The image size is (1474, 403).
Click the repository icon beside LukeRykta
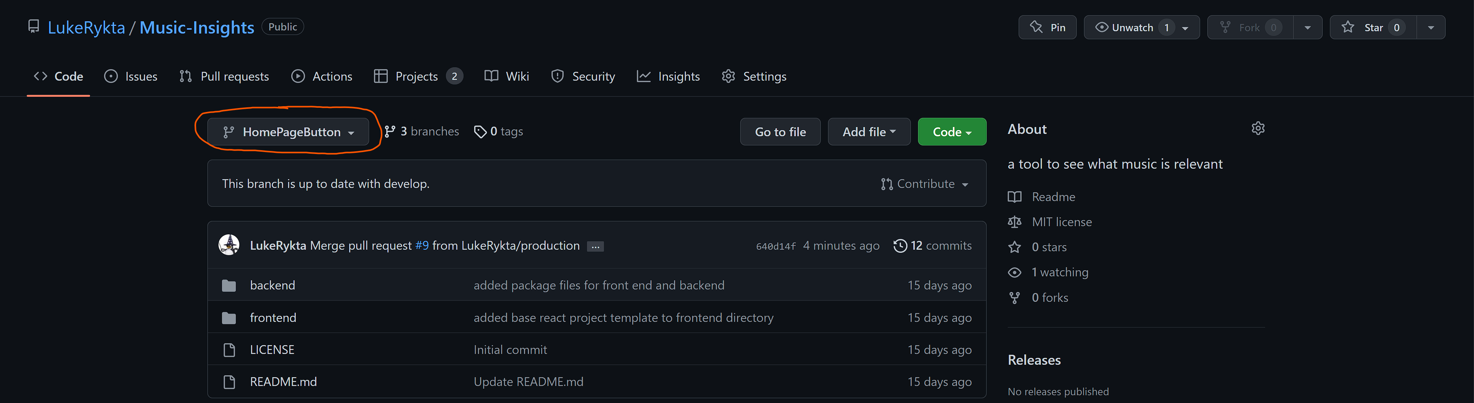tap(34, 27)
